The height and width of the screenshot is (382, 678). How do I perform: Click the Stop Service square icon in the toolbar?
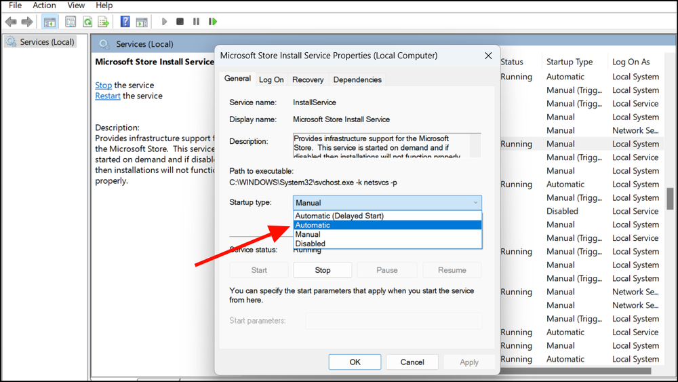coord(180,22)
